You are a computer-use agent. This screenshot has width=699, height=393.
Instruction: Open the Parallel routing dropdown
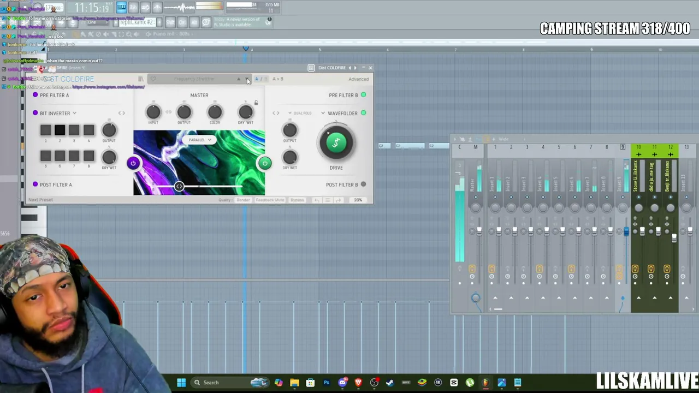click(x=200, y=140)
